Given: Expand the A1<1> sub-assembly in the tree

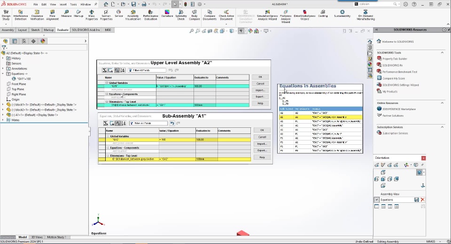Looking at the screenshot, I should pyautogui.click(x=3, y=115).
